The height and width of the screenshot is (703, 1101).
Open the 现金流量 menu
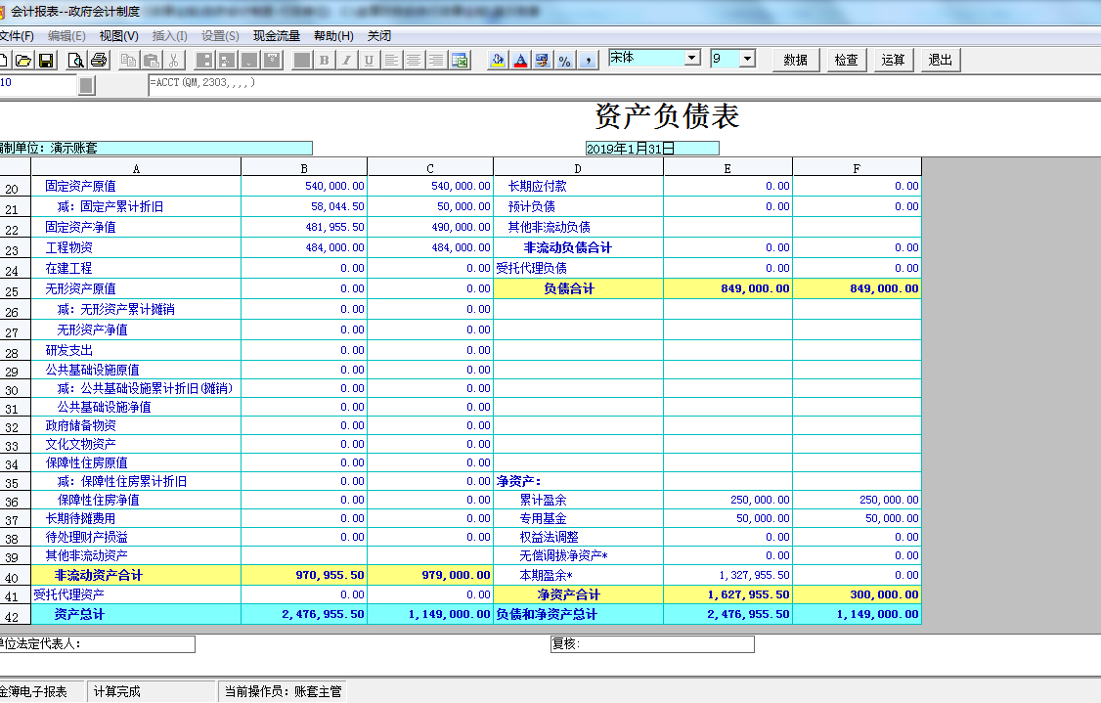277,36
